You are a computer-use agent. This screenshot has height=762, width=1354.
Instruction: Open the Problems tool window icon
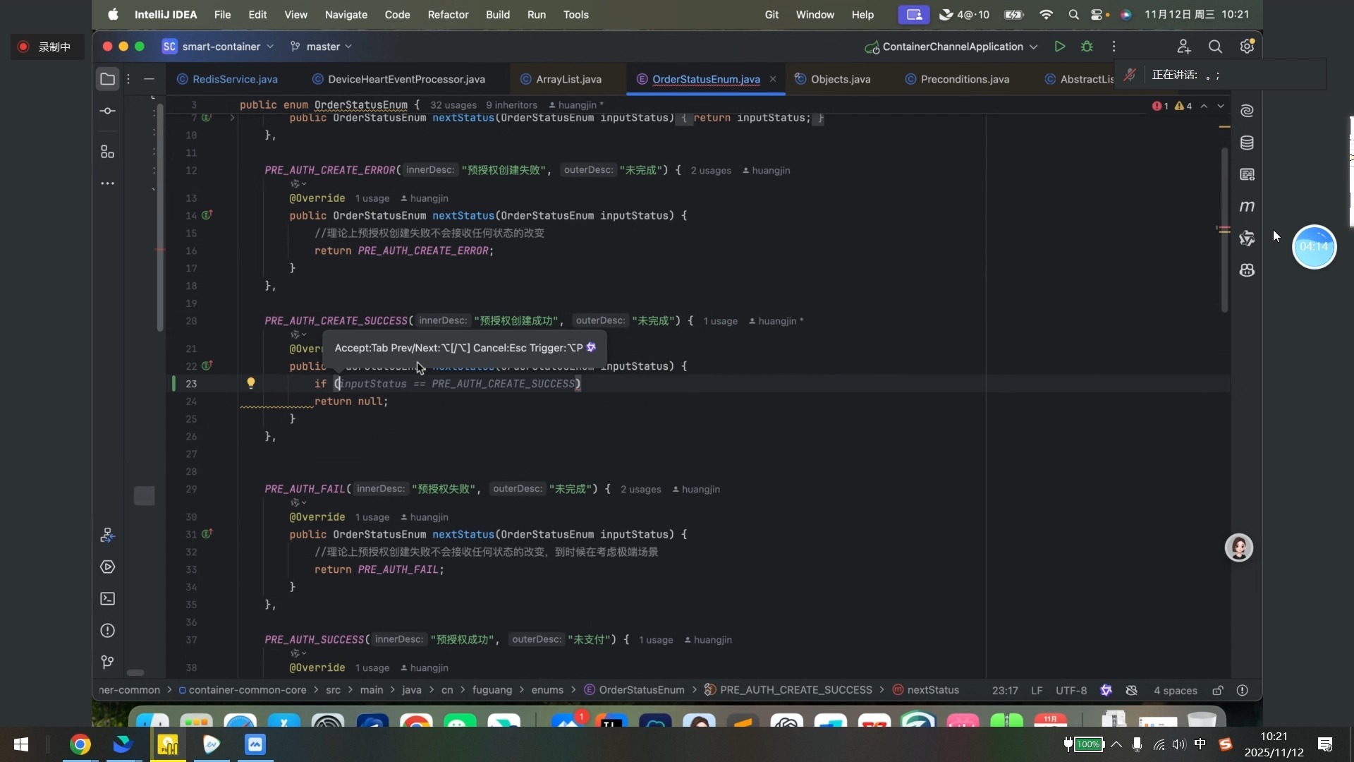click(107, 631)
